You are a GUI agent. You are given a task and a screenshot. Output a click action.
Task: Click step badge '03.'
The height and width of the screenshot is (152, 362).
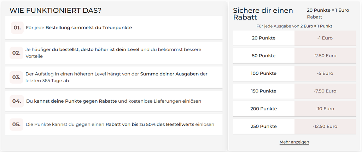(16, 77)
